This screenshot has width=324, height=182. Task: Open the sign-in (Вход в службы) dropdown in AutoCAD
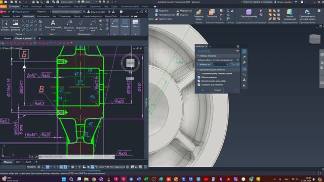point(96,12)
